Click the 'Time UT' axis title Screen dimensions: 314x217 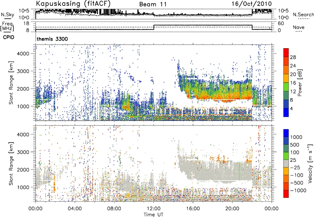click(153, 215)
